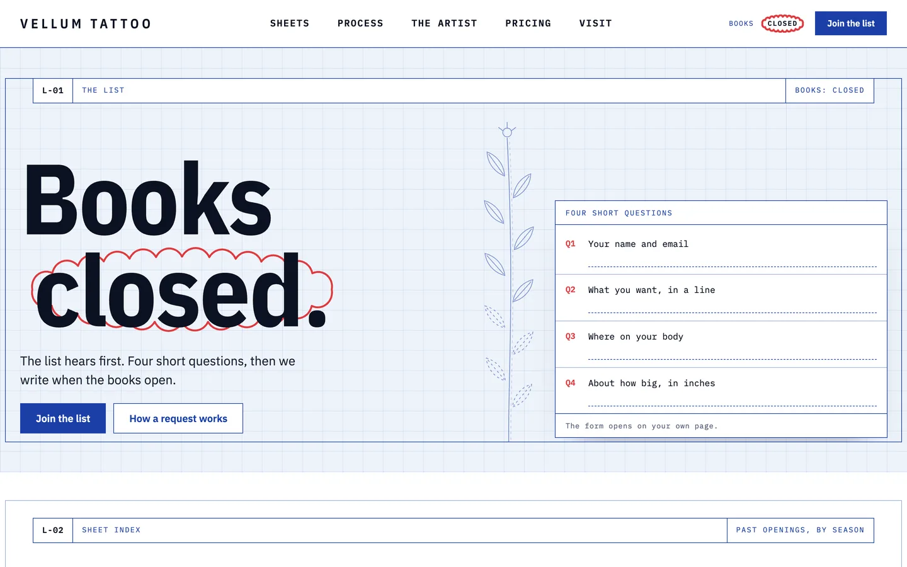Viewport: 907px width, 567px height.
Task: Click the L-01 section label
Action: click(x=53, y=91)
